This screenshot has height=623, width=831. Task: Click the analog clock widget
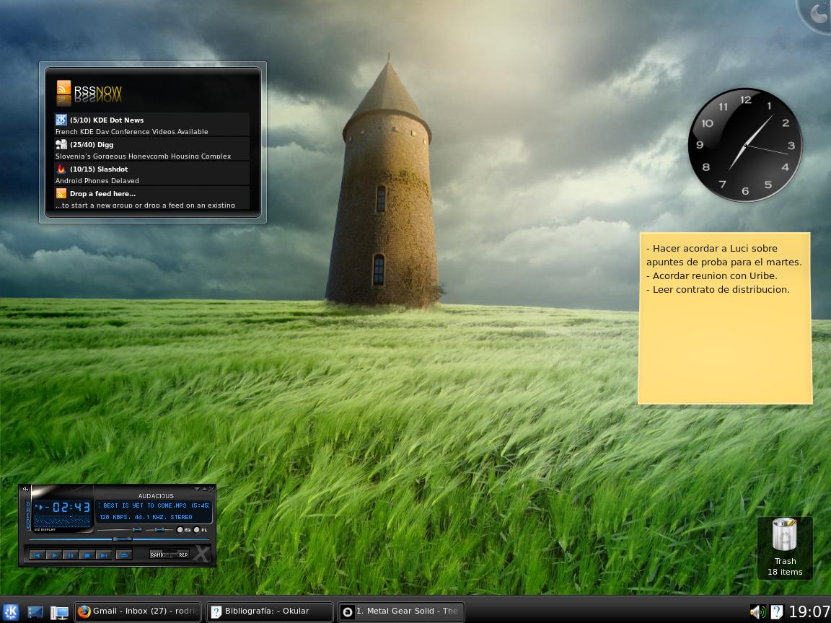[x=745, y=145]
